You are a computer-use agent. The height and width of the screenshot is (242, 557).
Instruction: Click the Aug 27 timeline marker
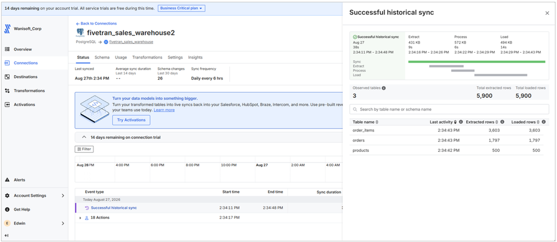pyautogui.click(x=262, y=165)
